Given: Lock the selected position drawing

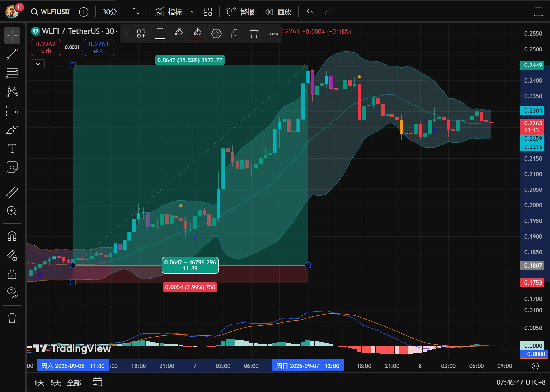Looking at the screenshot, I should [235, 34].
